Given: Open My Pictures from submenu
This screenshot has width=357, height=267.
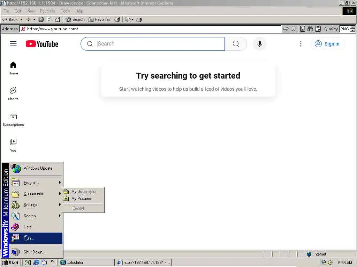Looking at the screenshot, I should (x=83, y=199).
